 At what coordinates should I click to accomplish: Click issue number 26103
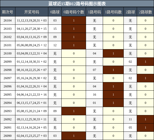(7, 29)
